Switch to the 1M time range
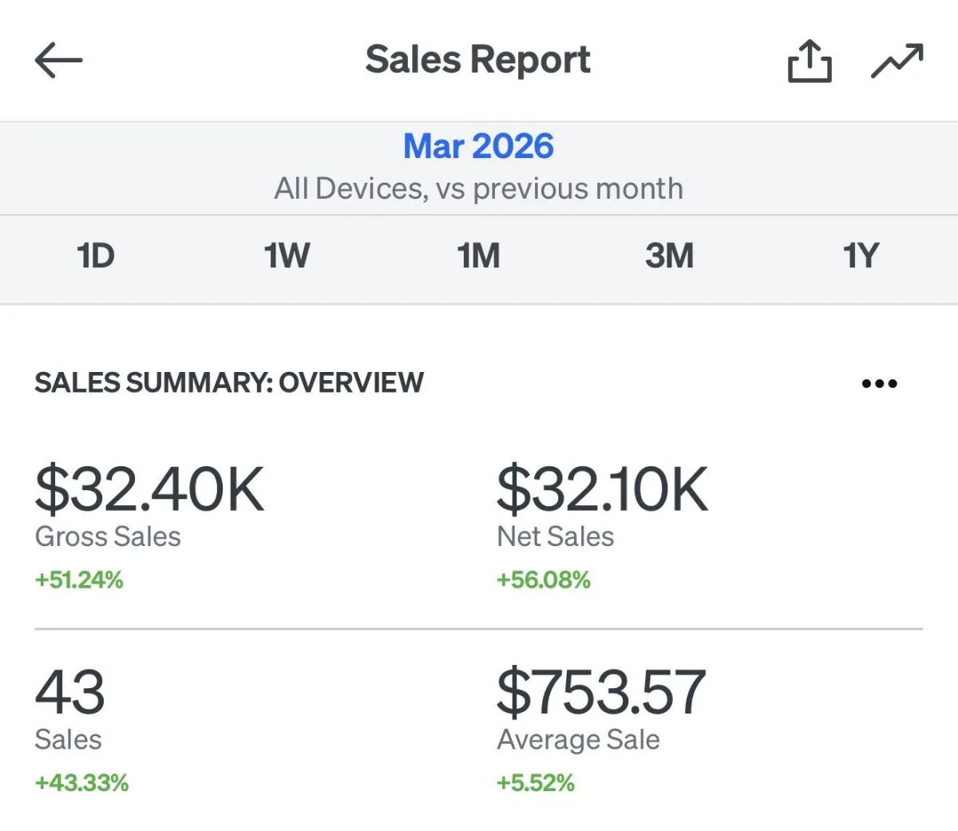 coord(478,256)
